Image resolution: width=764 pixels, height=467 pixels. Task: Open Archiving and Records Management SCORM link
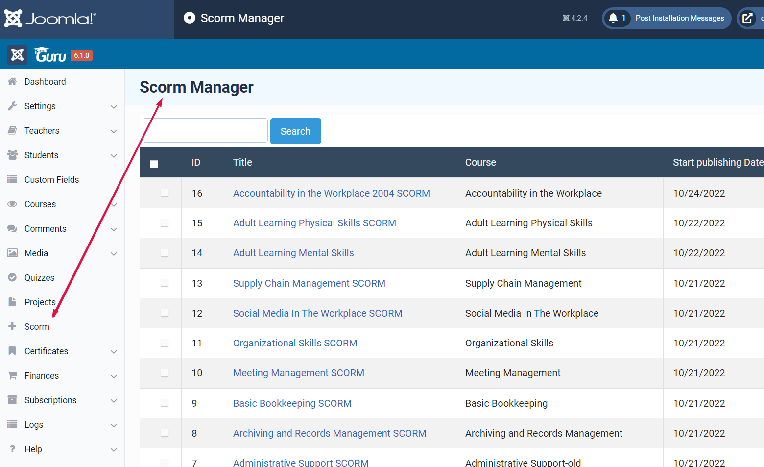(329, 433)
